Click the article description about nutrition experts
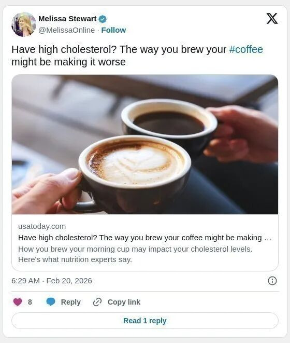 [135, 254]
